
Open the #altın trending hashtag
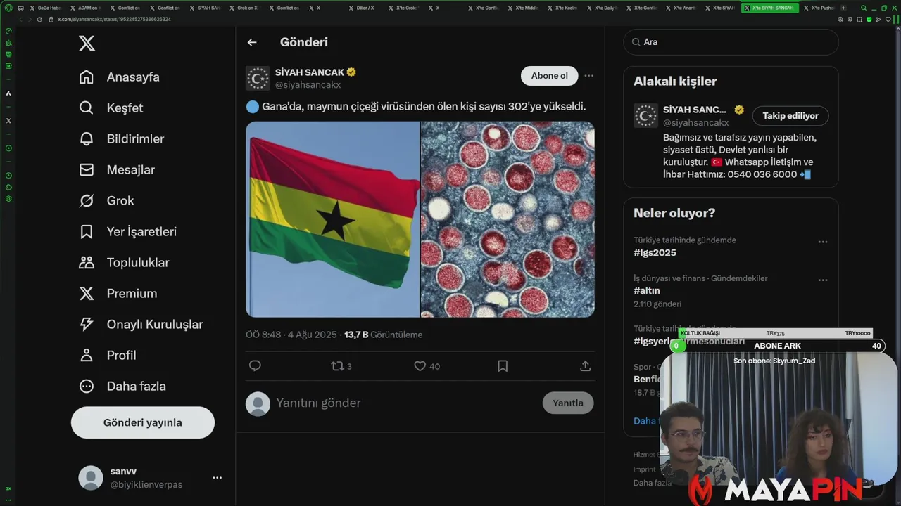647,290
